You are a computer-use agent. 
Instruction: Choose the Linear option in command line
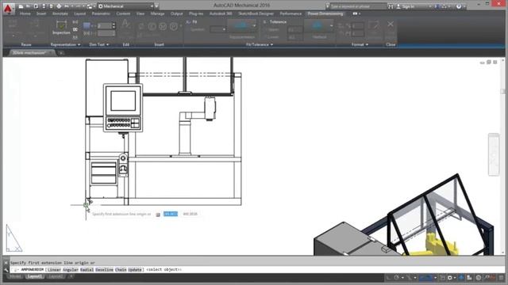(x=54, y=269)
